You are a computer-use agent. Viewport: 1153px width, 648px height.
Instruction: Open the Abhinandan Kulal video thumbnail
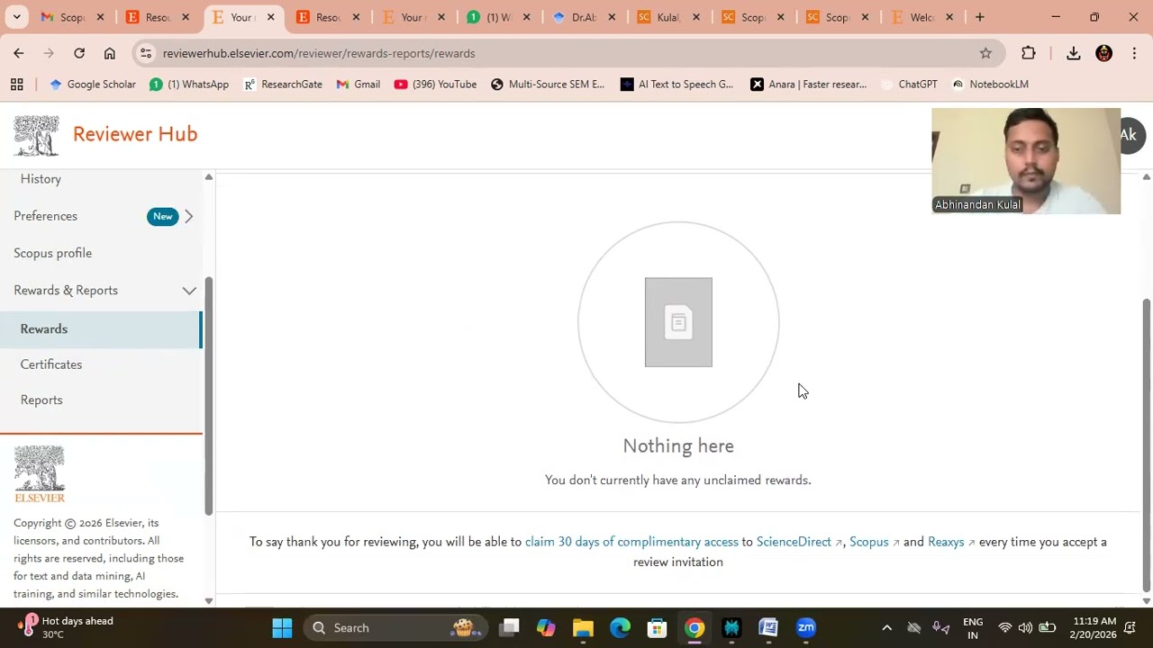pos(1026,161)
